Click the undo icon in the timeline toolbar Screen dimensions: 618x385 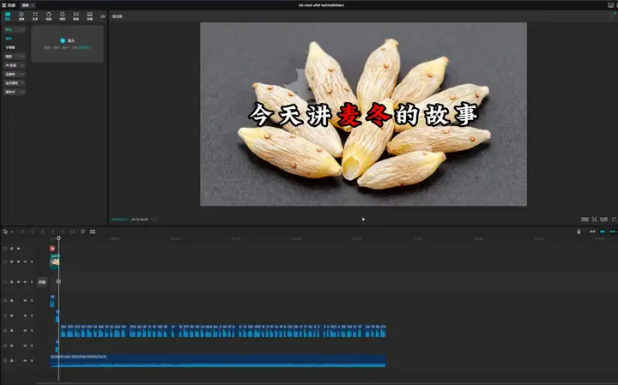[x=22, y=232]
